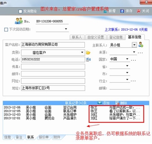The image size is (152, 144).
Task: Click the 添加 icon in contact records header
Action: click(x=99, y=103)
